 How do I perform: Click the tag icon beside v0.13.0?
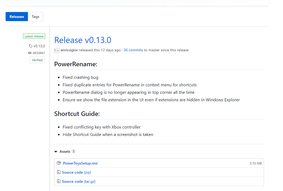click(x=31, y=46)
